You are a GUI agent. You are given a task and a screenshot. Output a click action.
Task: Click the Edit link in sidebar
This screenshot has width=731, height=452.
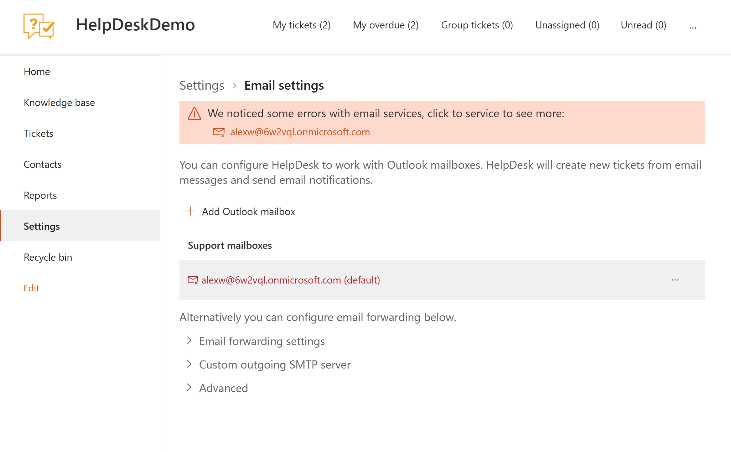(x=31, y=288)
